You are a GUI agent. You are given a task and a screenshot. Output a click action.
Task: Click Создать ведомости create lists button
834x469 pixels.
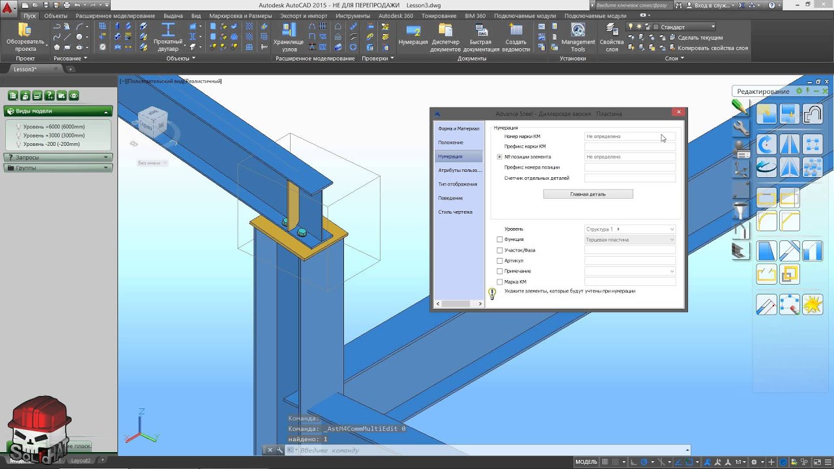516,37
